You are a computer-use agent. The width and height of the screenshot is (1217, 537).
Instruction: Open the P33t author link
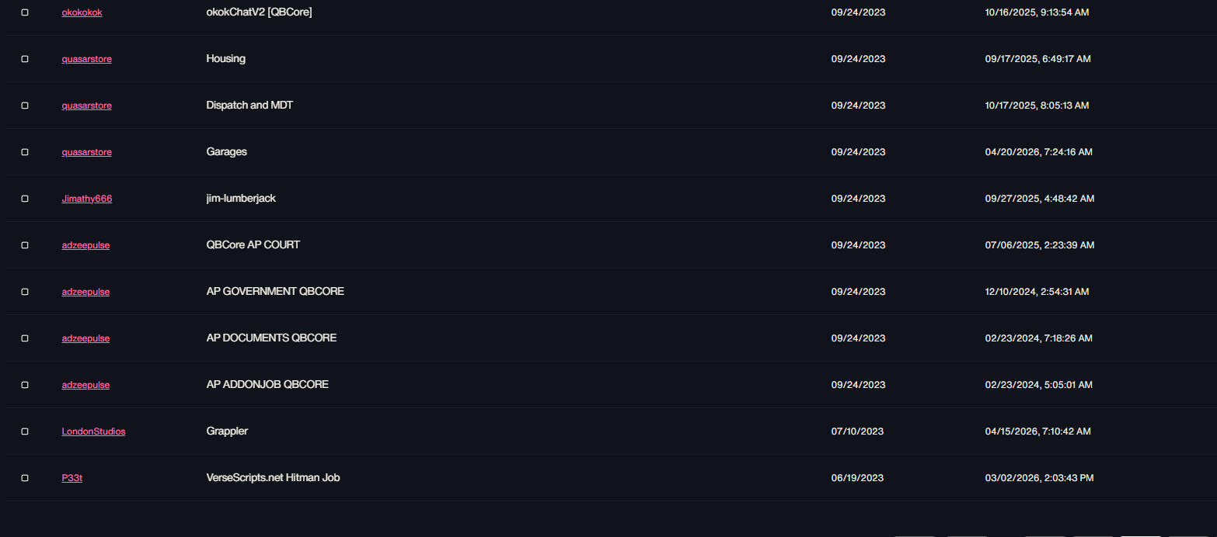point(72,478)
